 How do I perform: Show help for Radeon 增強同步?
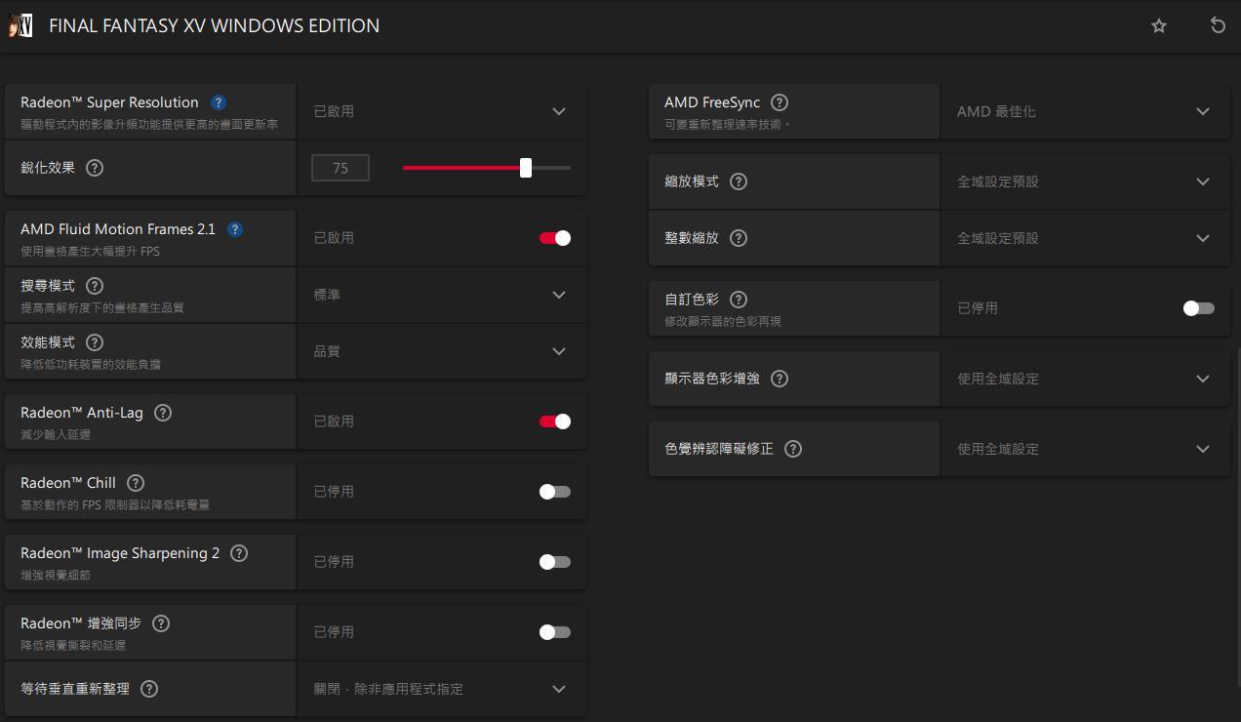tap(161, 623)
